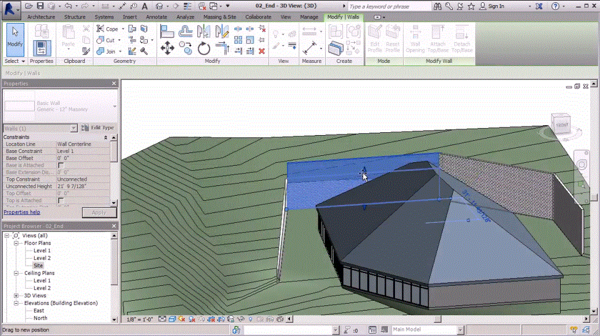Toggle Base is Attached checkbox

(x=61, y=165)
